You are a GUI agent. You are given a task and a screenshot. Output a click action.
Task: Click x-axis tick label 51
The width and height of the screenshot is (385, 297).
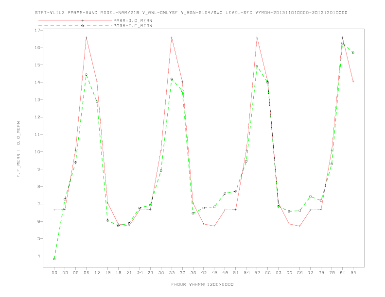click(236, 273)
